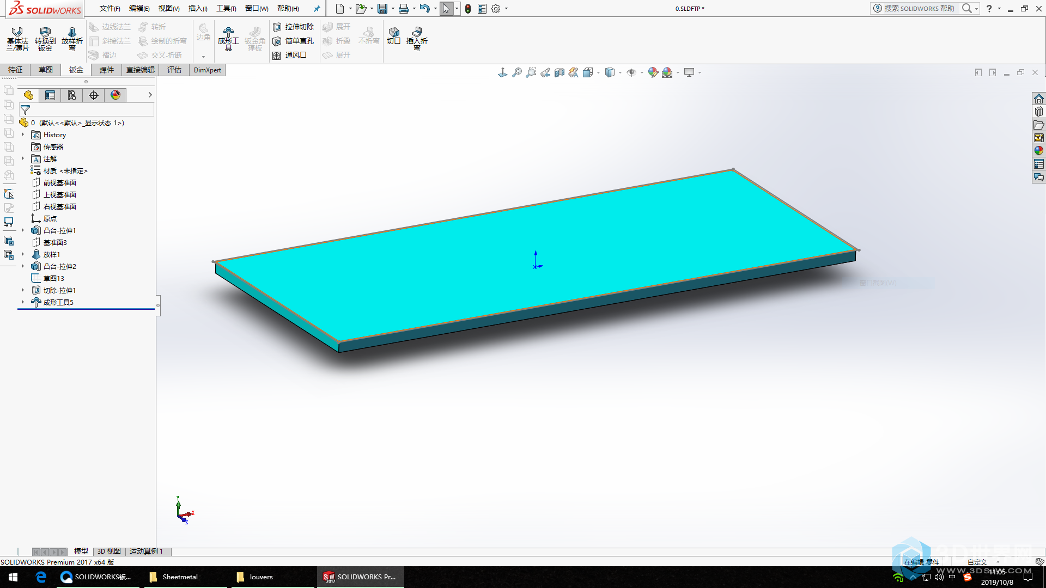Select 前视基准面 front plane in tree
Screen dimensions: 1046x588
59,182
